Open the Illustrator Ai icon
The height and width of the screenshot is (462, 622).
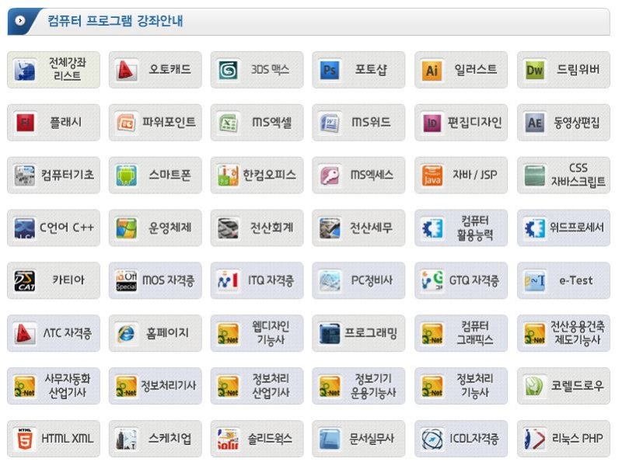coord(432,70)
